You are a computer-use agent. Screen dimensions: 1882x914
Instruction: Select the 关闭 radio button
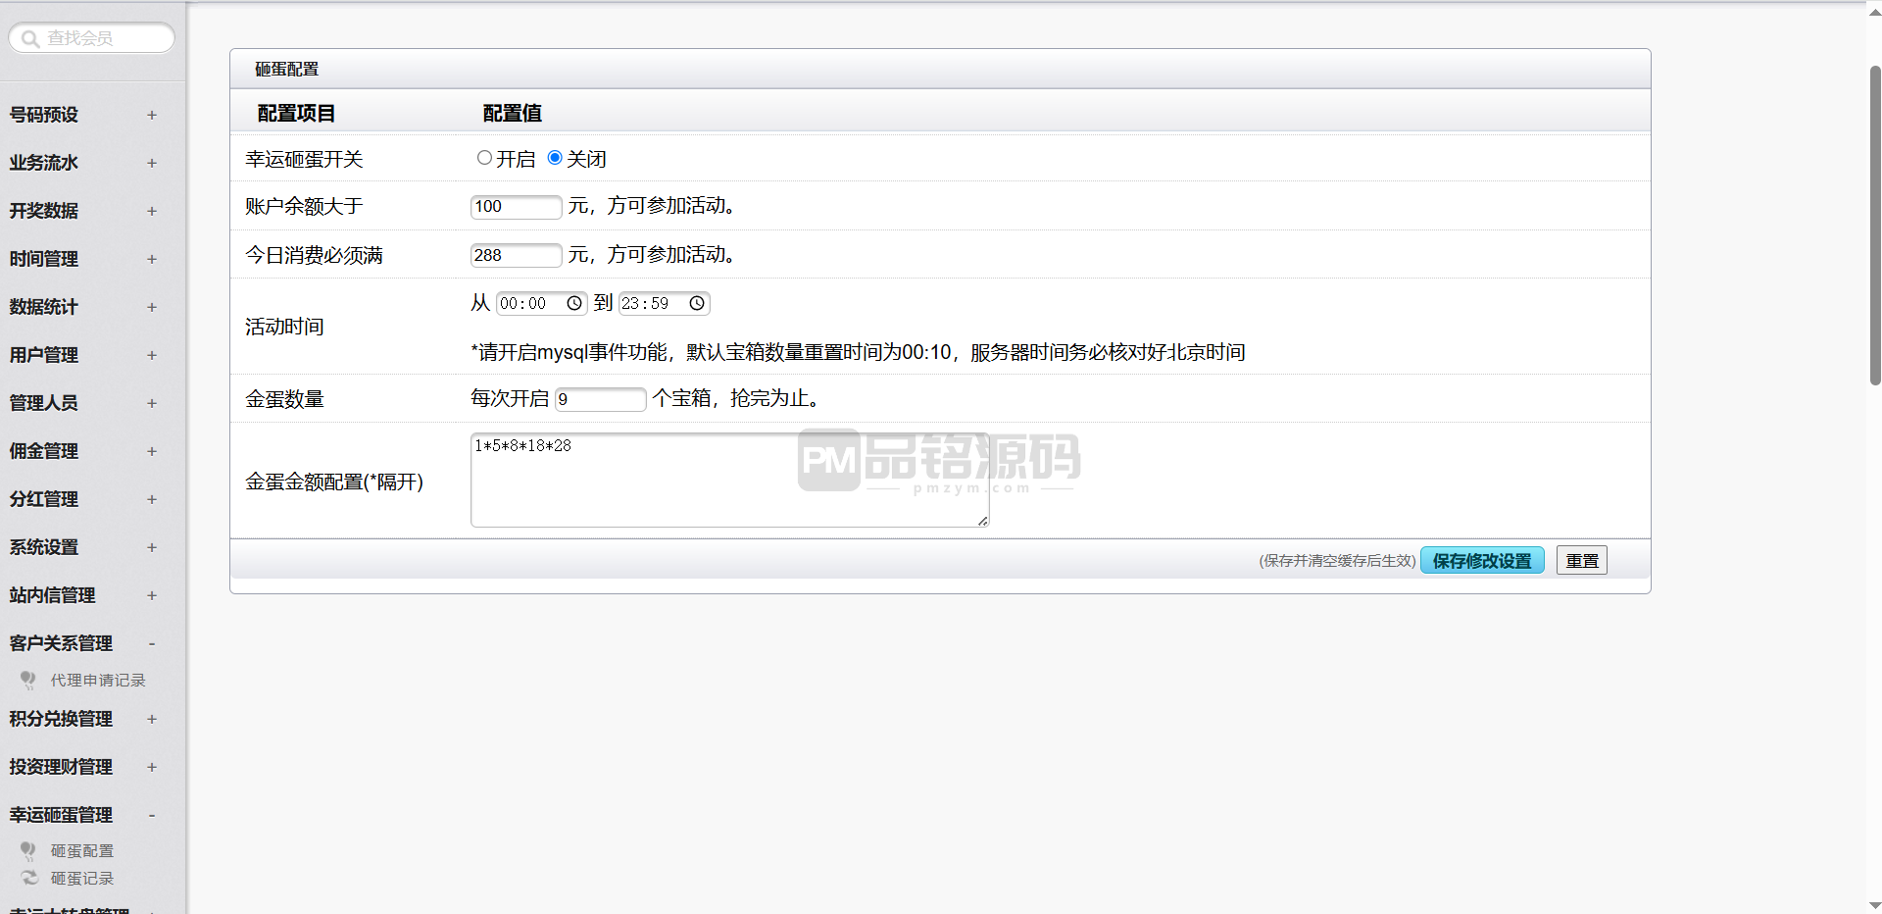tap(555, 158)
